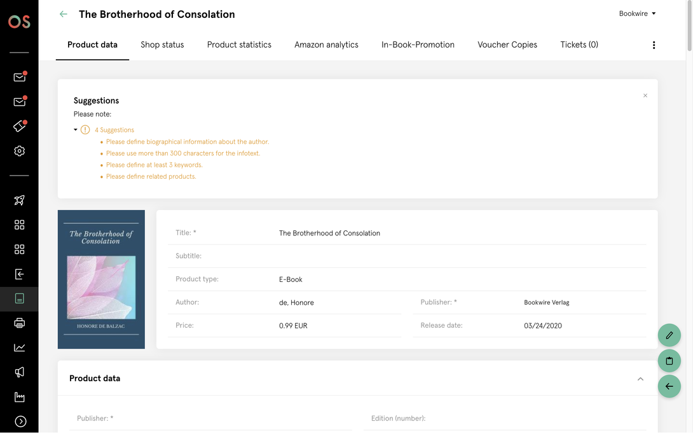Collapse the Product data section chevron

640,379
